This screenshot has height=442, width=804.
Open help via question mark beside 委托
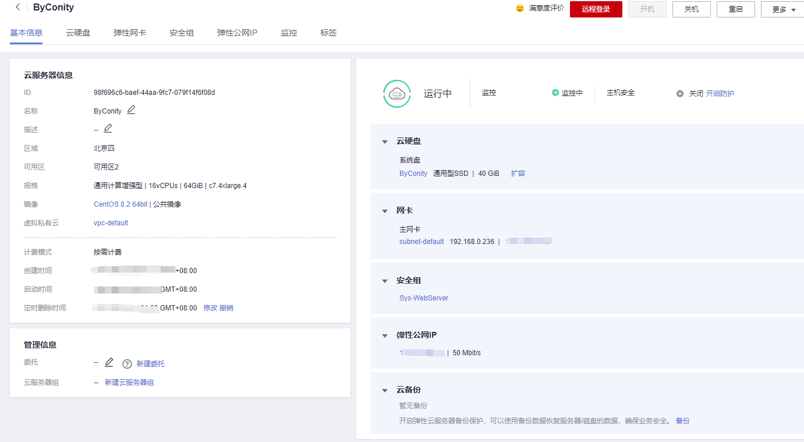coord(127,363)
